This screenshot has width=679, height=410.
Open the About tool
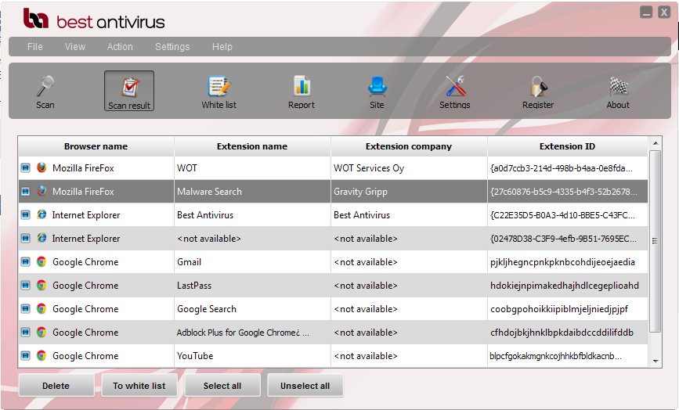pos(618,92)
